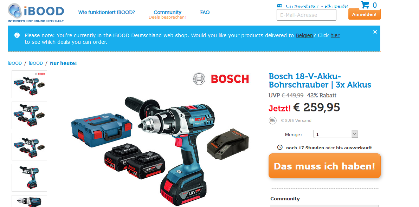Open the Community menu item

(167, 12)
